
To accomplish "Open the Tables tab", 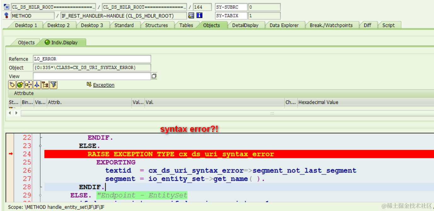I will coord(186,25).
